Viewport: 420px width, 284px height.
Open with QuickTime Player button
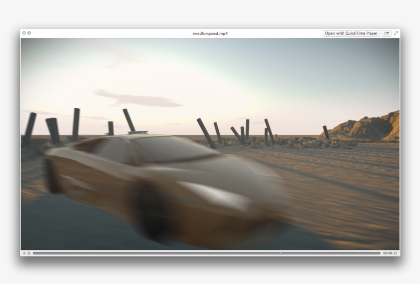[351, 33]
